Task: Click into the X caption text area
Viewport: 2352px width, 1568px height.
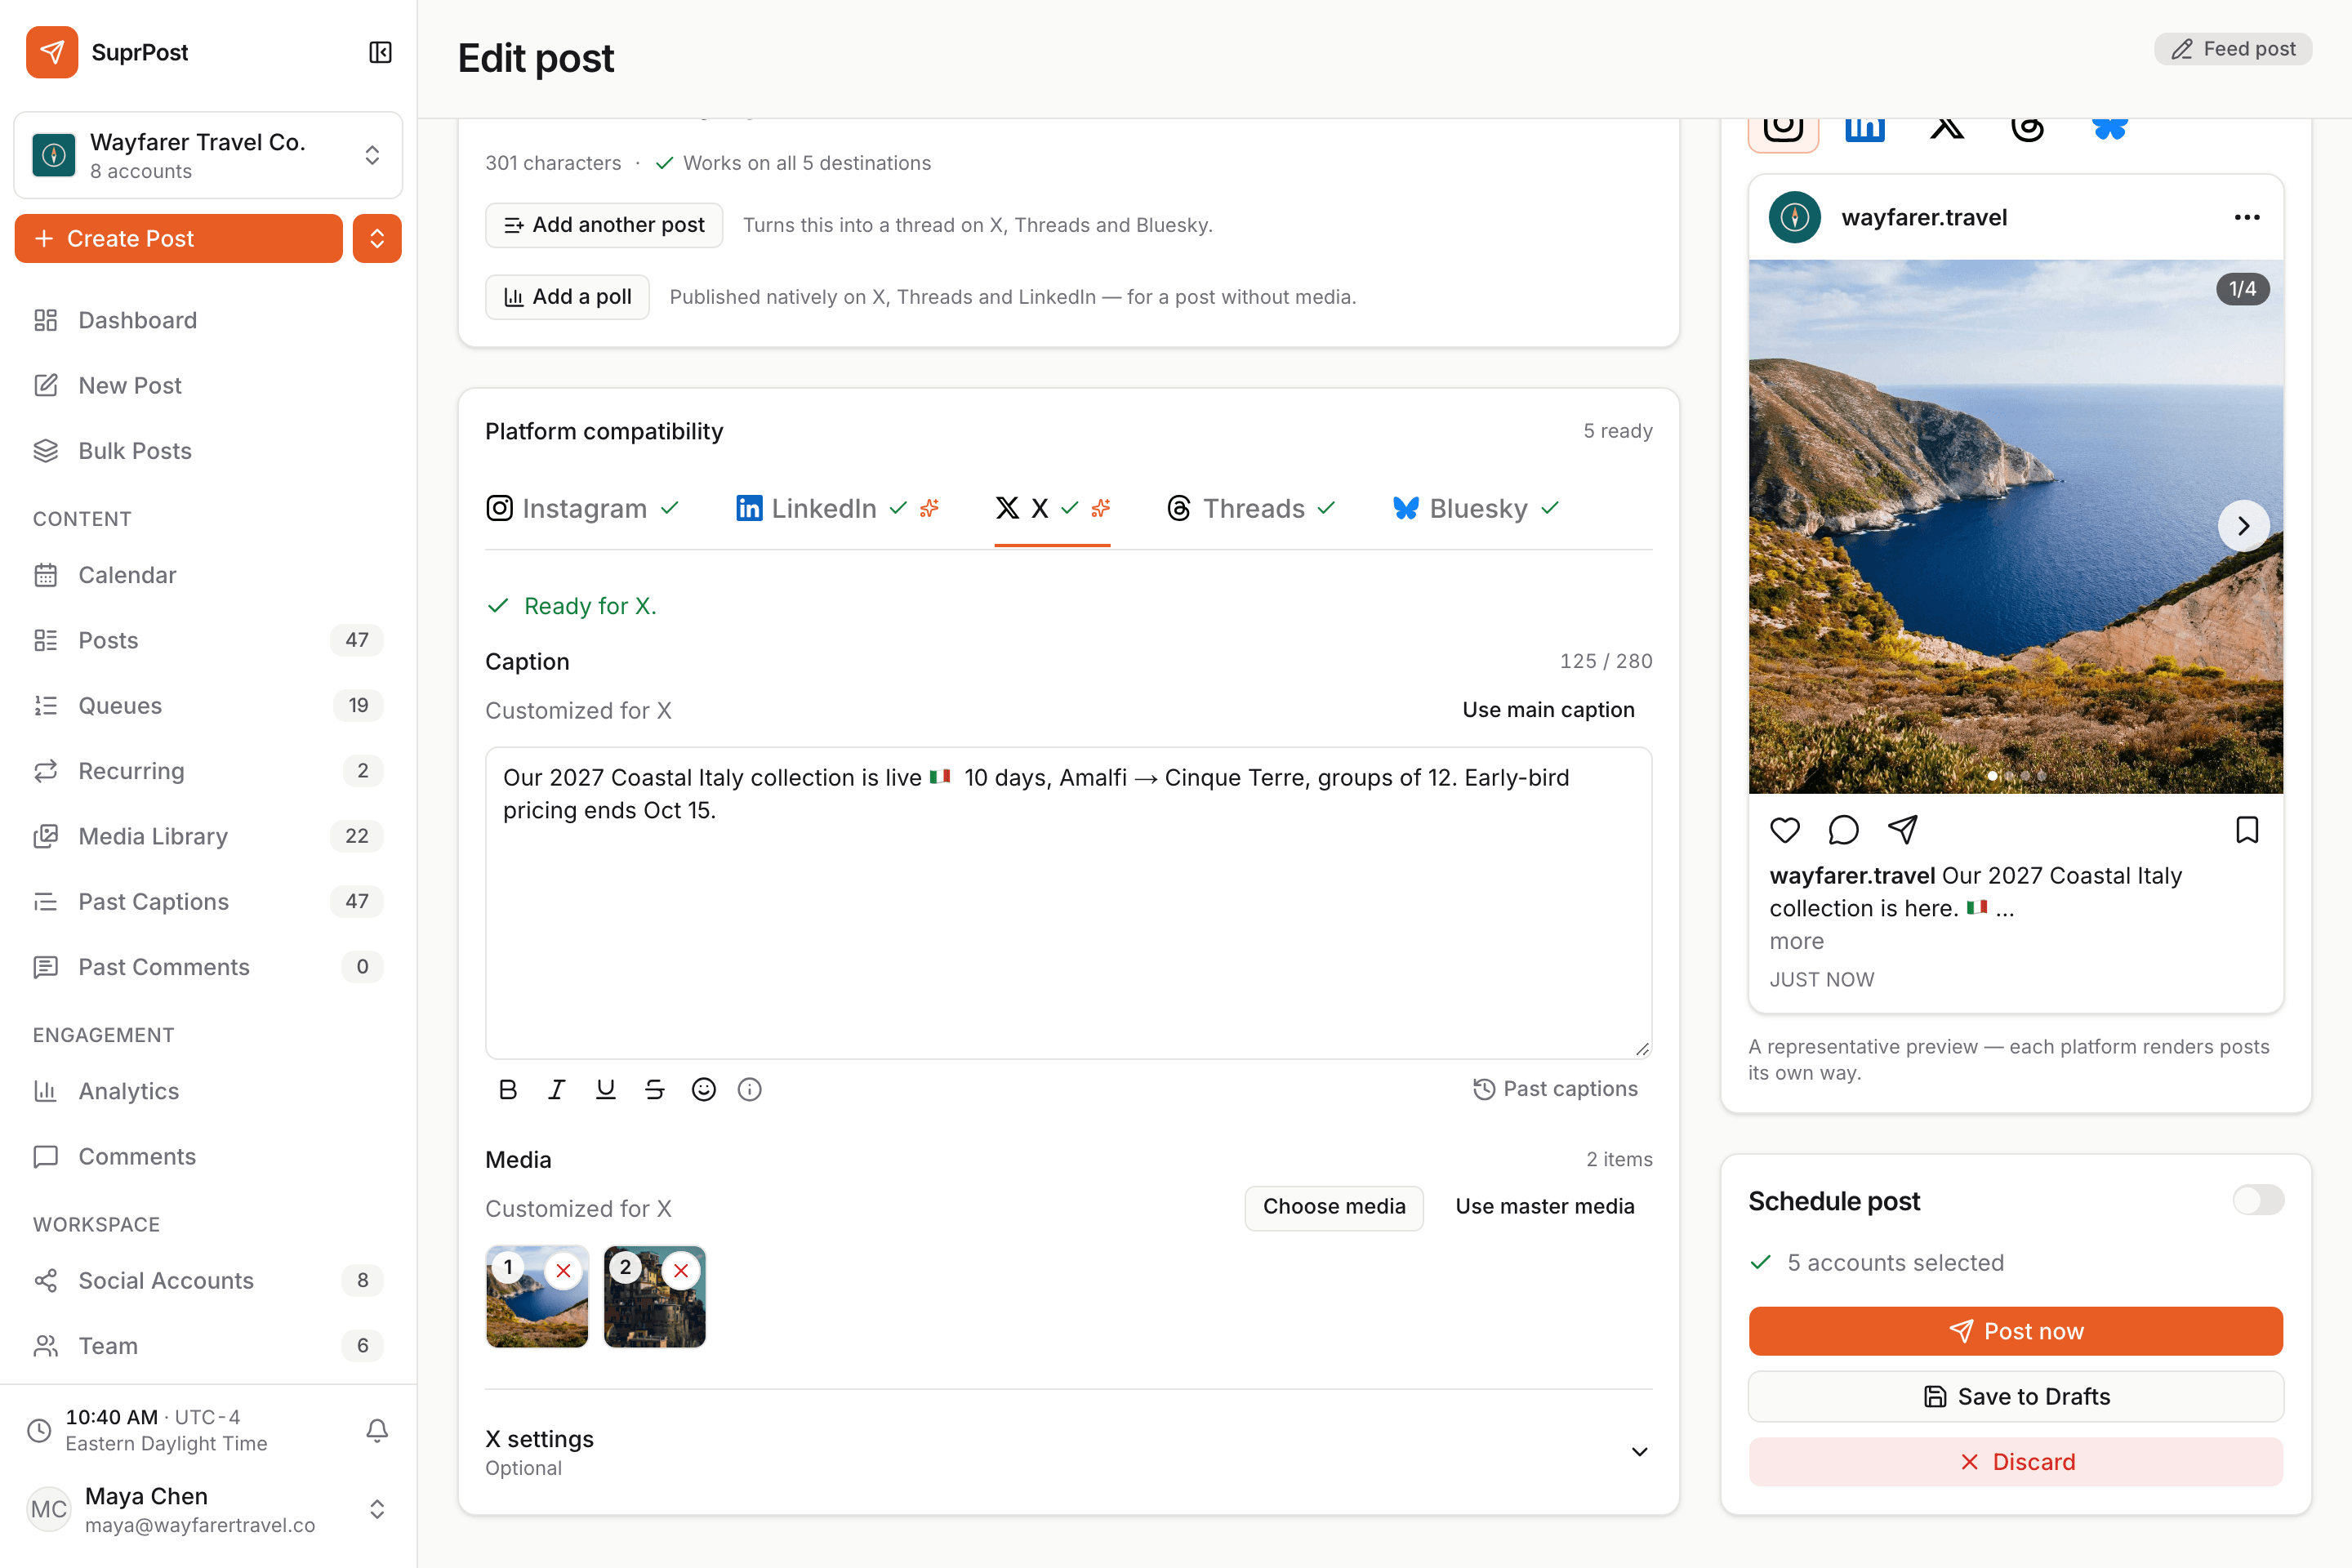Action: click(x=1068, y=902)
